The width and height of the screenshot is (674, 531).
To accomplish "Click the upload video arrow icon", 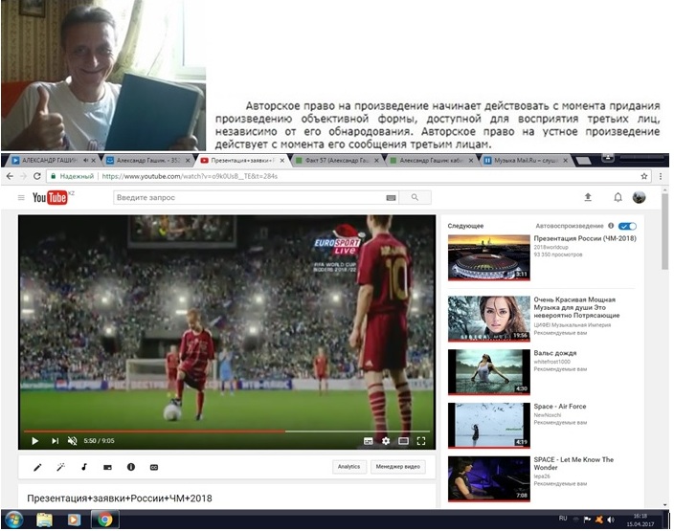I will 588,197.
